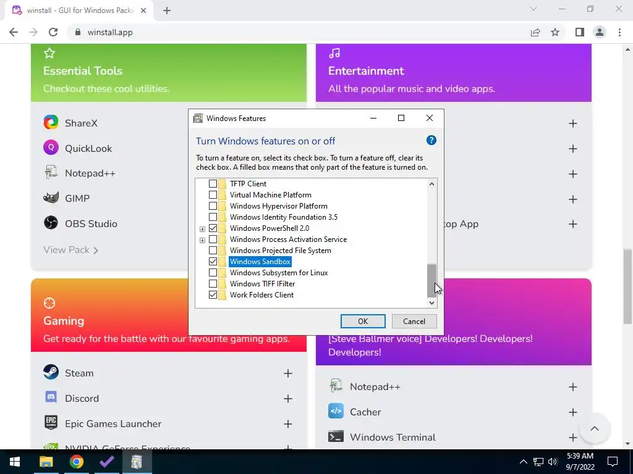Cancel the Windows Features dialog
Image resolution: width=633 pixels, height=474 pixels.
(414, 321)
